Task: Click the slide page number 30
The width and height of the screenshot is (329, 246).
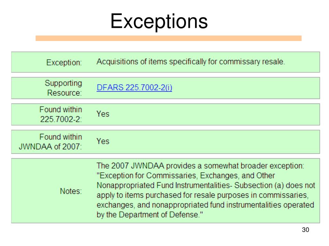Action: (x=306, y=230)
